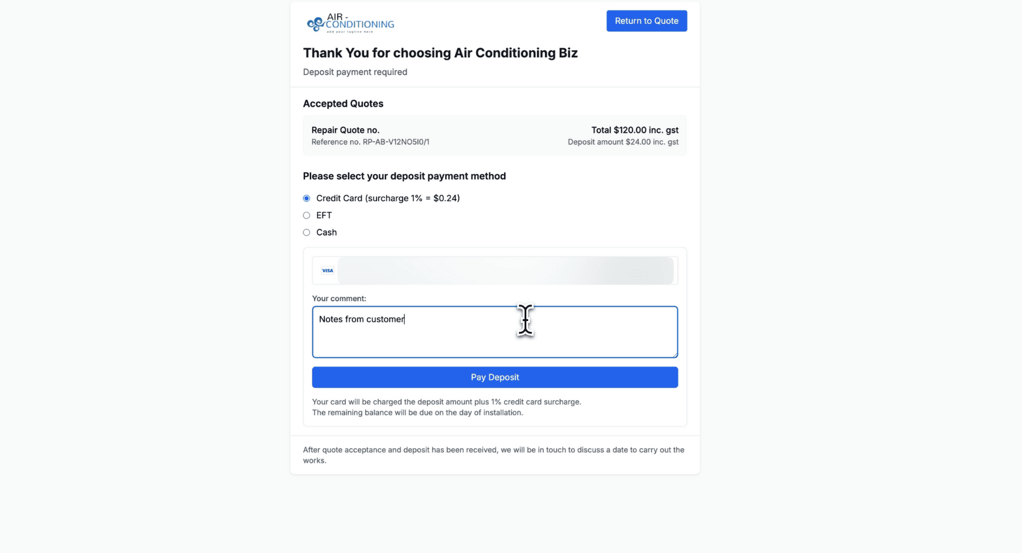Screen dimensions: 1022x553
Task: Click inside the 'Notes from customer' comment box
Action: pos(494,332)
